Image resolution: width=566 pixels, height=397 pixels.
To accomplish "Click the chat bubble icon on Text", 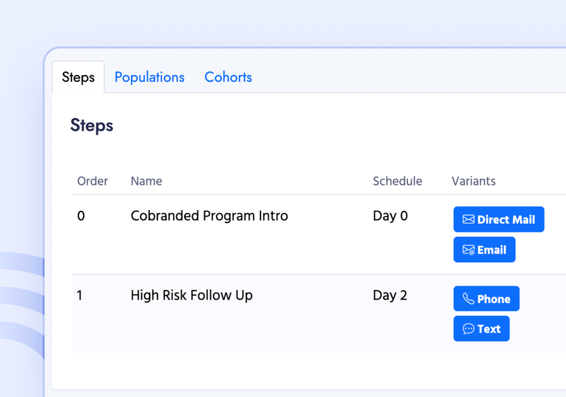I will coord(468,329).
